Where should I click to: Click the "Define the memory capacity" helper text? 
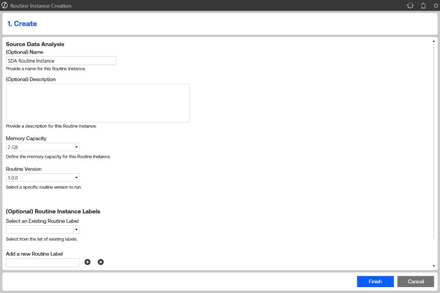(58, 157)
